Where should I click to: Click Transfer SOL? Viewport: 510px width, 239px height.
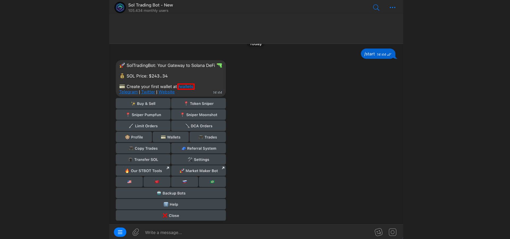coord(143,160)
